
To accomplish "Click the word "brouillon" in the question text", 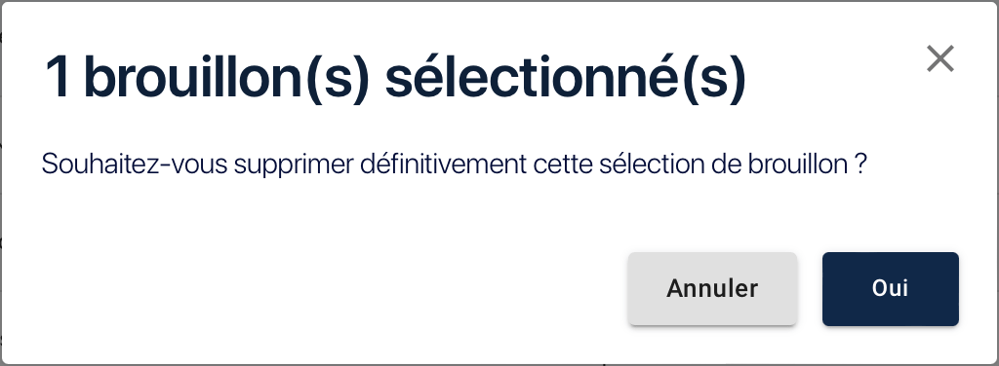I will 797,165.
